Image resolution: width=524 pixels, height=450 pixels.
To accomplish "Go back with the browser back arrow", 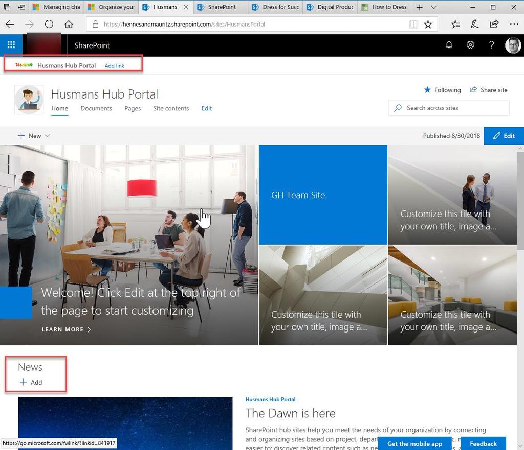I will click(10, 24).
